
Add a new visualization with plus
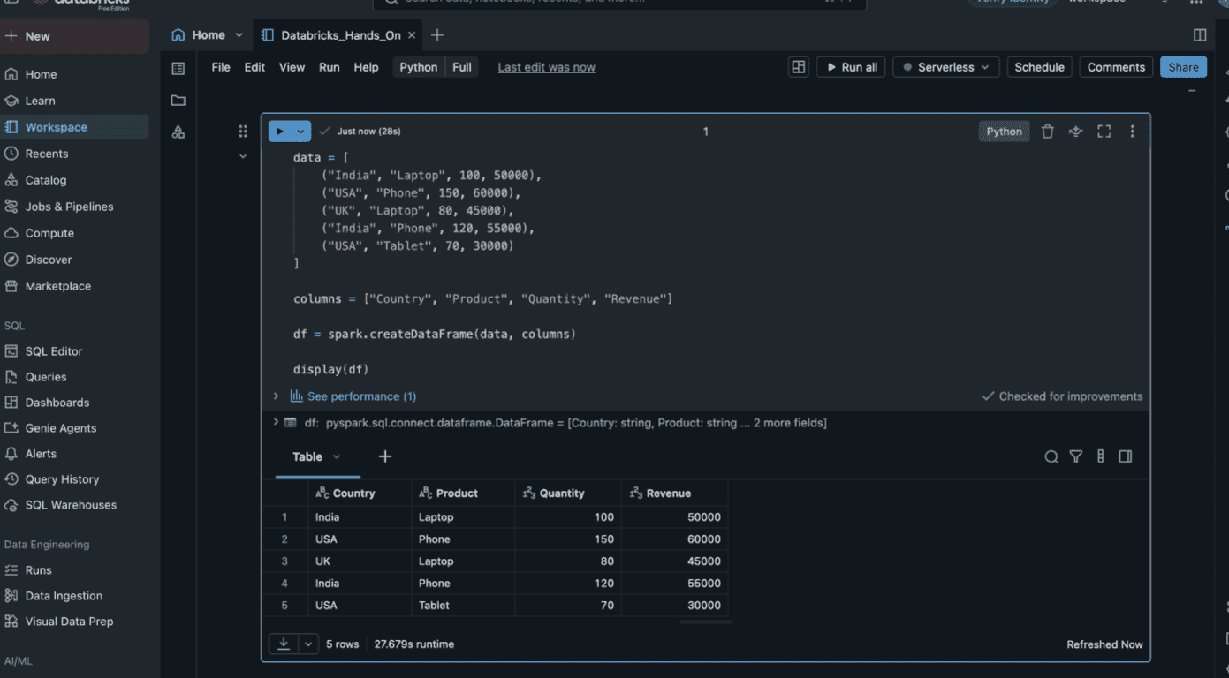[385, 456]
